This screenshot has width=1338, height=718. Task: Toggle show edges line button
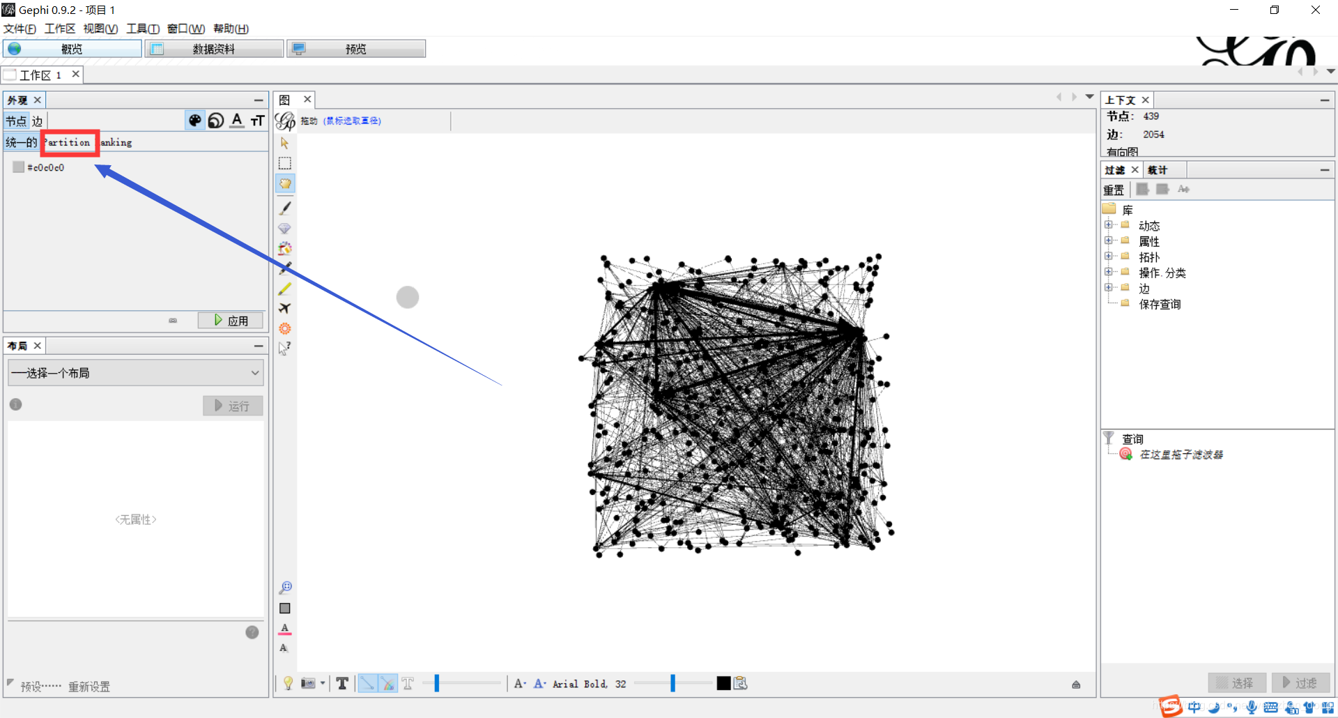coord(367,683)
